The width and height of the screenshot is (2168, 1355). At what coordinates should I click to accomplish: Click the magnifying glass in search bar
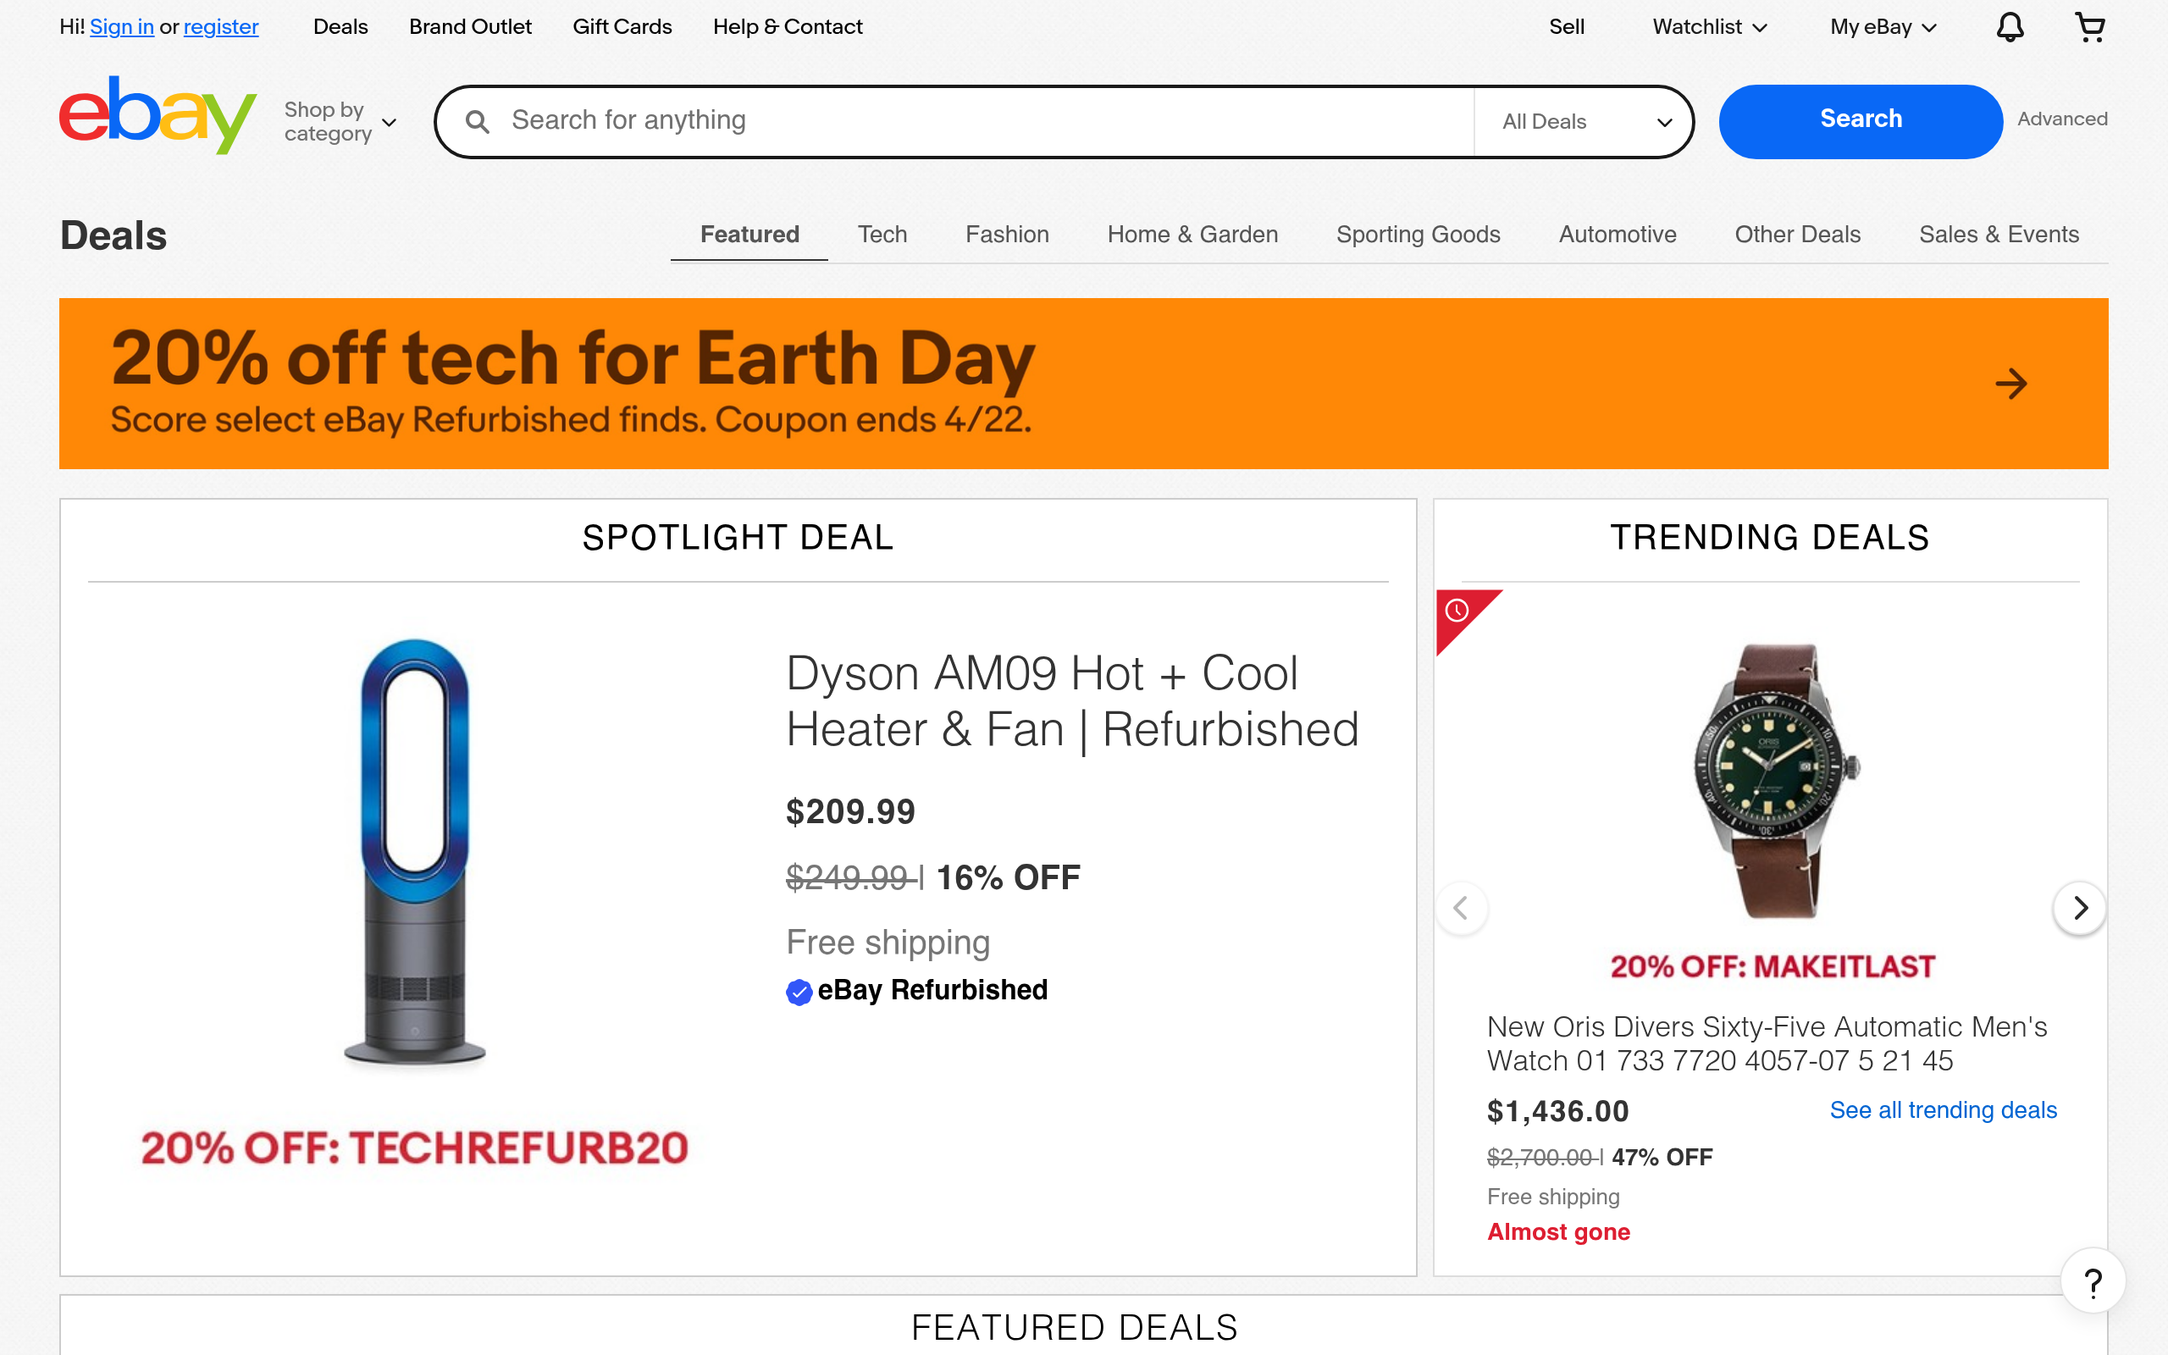[x=478, y=122]
